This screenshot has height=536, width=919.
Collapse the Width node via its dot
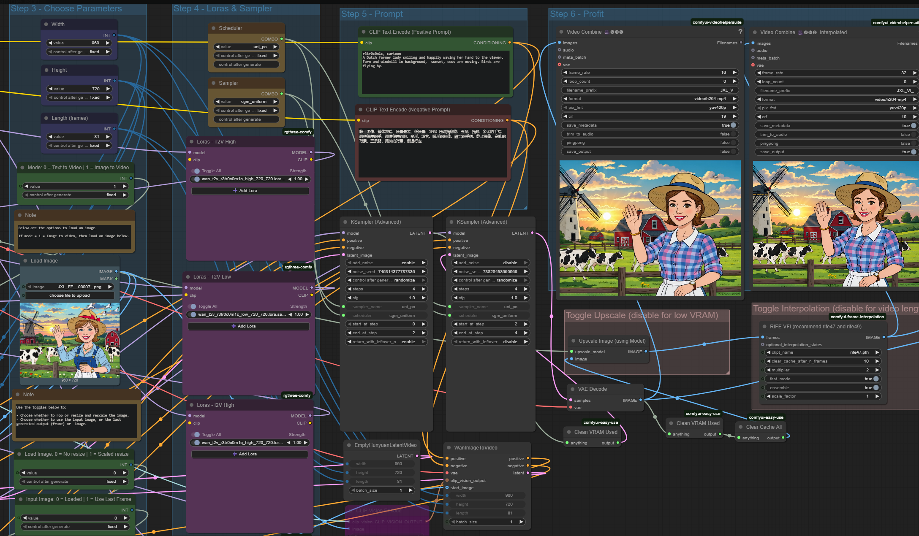[46, 24]
